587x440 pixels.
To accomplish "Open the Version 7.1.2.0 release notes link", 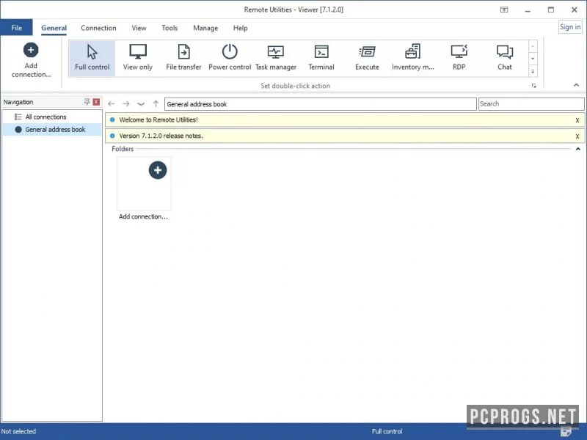I will (x=161, y=136).
